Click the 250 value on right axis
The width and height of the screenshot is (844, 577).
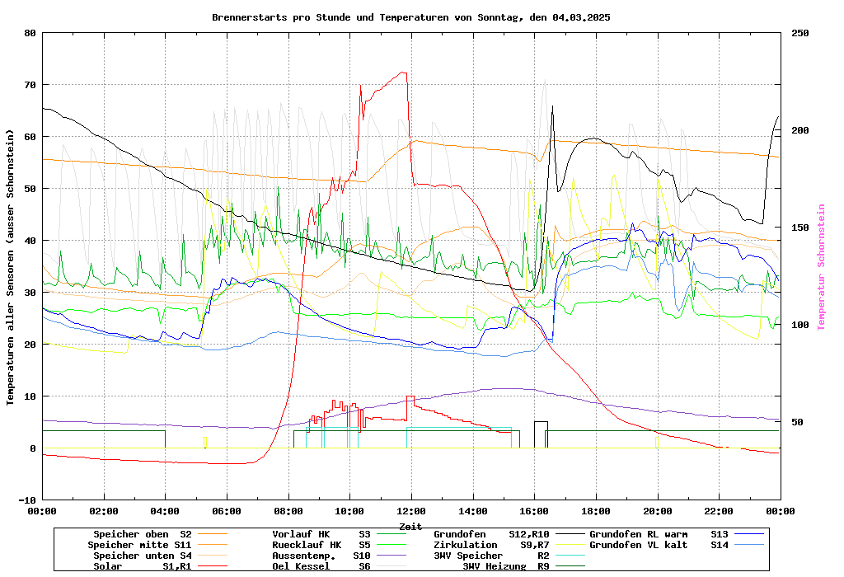tap(800, 33)
